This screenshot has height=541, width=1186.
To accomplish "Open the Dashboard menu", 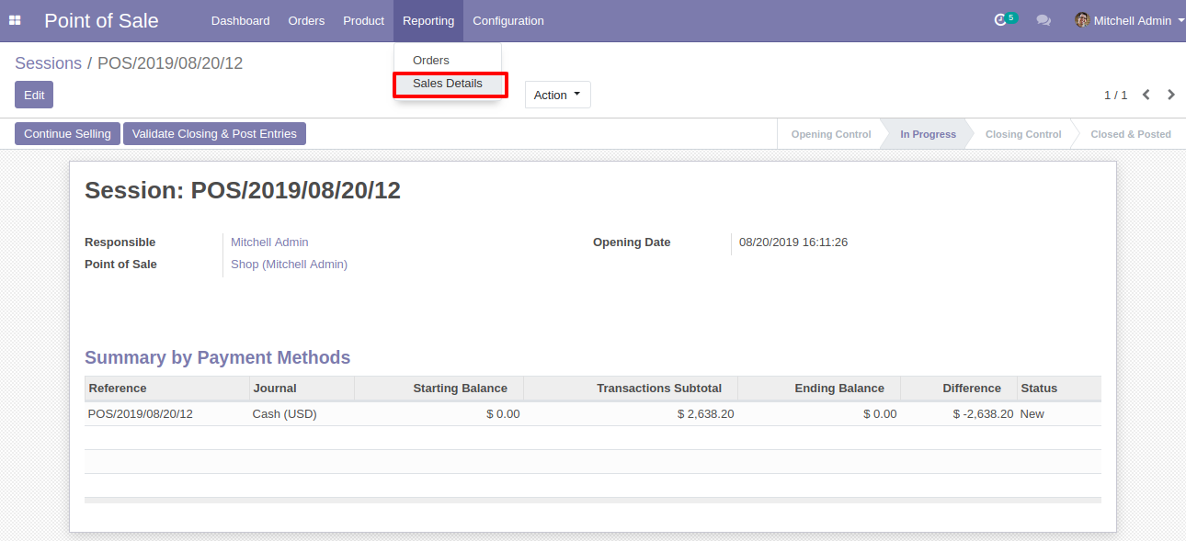I will 241,20.
